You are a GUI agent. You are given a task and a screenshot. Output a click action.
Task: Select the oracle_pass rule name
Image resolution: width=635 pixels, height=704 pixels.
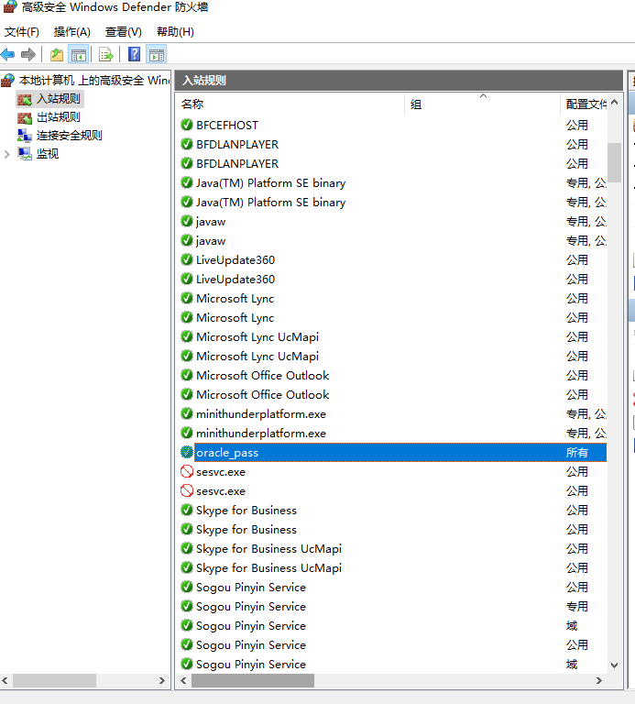[x=227, y=453]
